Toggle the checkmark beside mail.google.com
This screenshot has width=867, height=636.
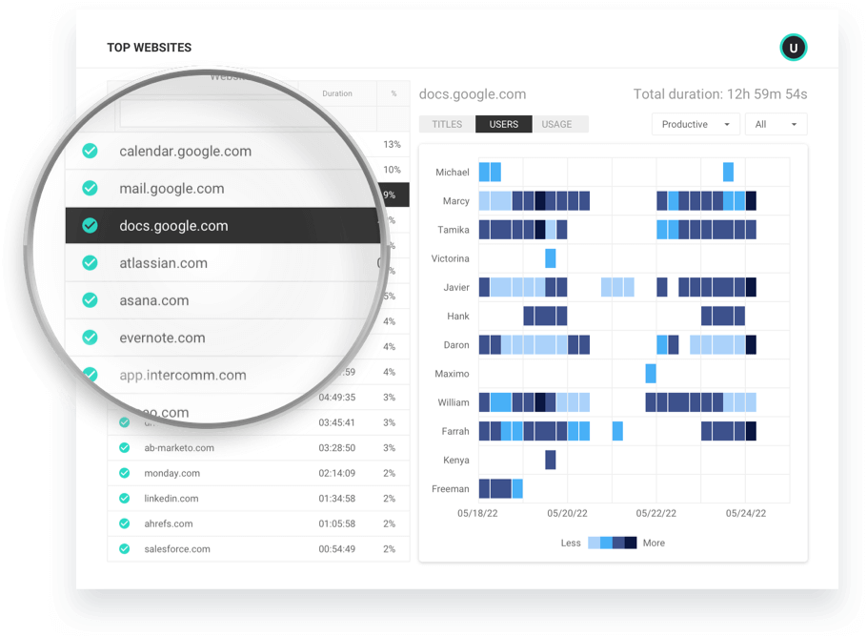click(91, 188)
